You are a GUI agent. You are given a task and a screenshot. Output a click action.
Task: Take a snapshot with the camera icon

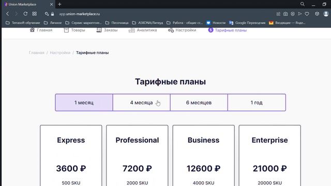pos(285,14)
